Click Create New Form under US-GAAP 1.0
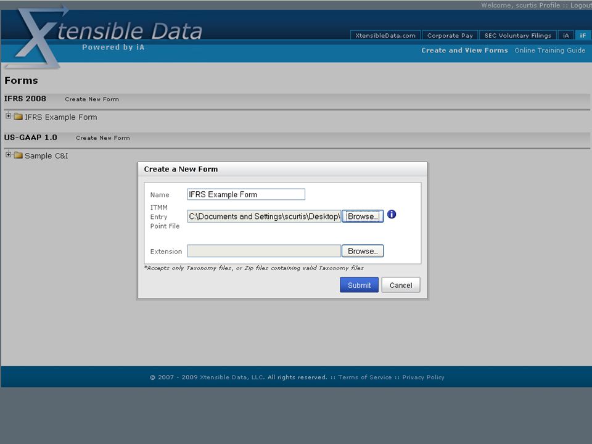The height and width of the screenshot is (444, 592). pyautogui.click(x=103, y=138)
